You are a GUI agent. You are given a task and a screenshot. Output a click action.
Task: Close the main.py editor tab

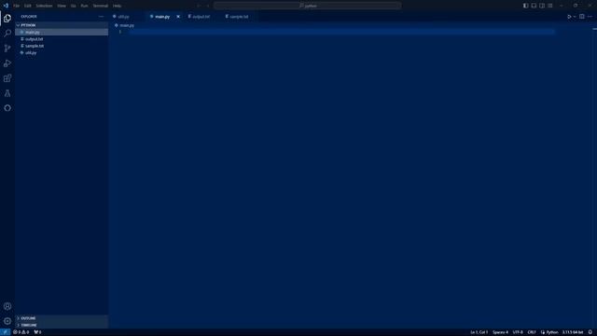point(178,17)
